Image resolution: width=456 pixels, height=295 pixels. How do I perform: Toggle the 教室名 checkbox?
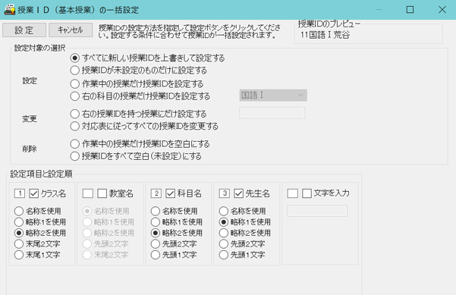[102, 193]
